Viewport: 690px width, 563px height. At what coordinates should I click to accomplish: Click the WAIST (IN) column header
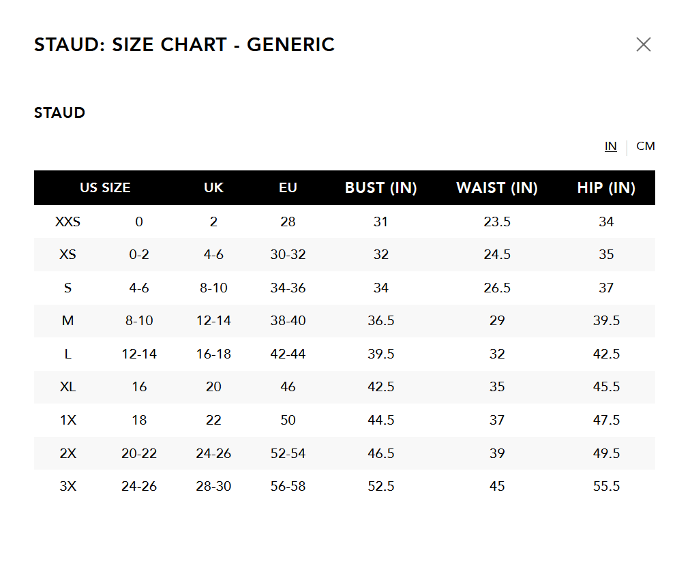point(496,188)
